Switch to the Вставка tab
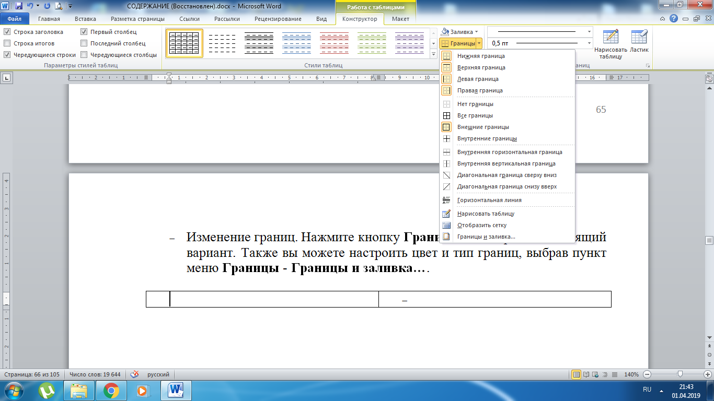714x401 pixels. 85,19
